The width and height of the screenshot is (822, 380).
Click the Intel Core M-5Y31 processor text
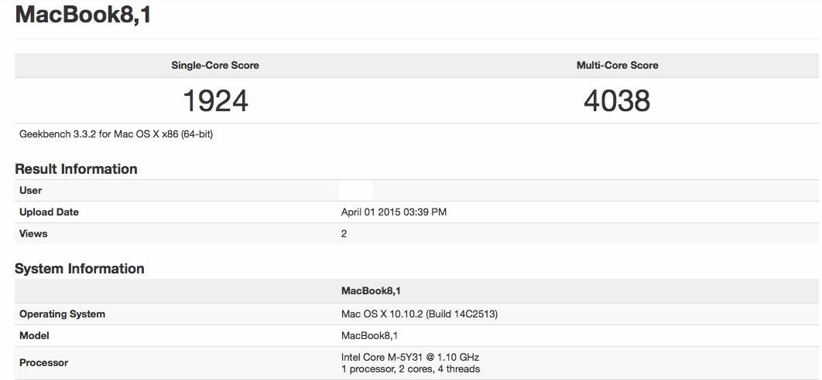409,358
